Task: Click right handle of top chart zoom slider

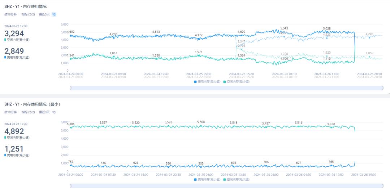Action: tap(383, 88)
